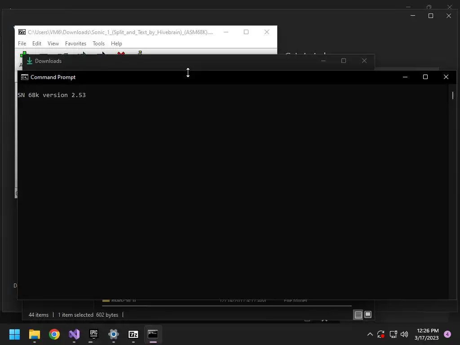
Task: Open the Favorites menu in 7-Zip
Action: pos(75,44)
